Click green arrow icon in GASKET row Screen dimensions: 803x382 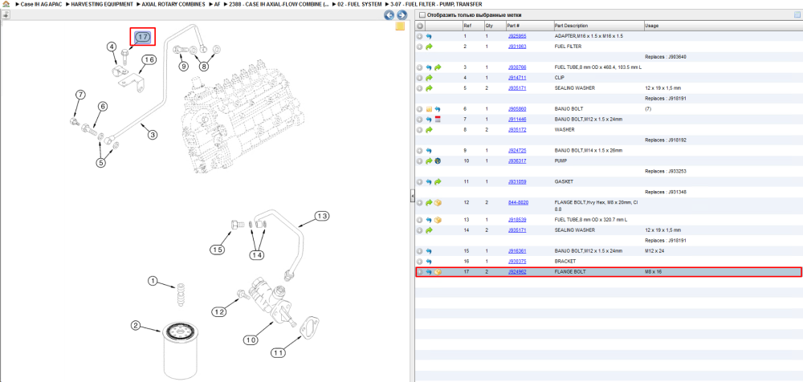pyautogui.click(x=438, y=182)
